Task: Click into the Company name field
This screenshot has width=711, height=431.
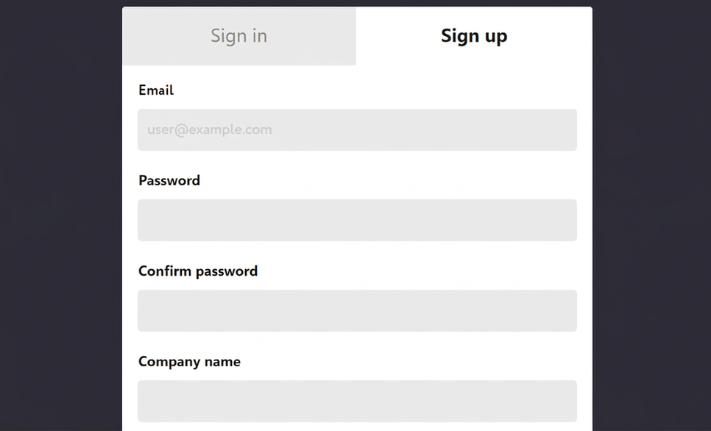Action: [357, 401]
